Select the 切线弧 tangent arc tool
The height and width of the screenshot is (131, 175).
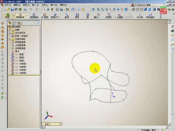108,16
